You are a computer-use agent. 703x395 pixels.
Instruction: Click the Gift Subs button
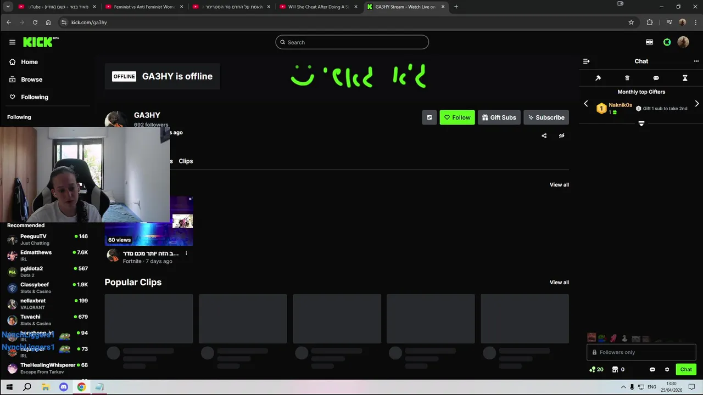pos(499,117)
